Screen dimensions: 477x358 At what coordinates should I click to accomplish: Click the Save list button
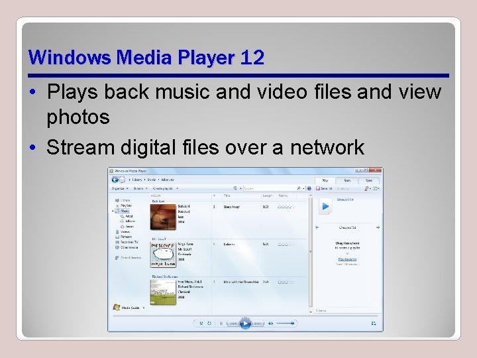click(324, 188)
